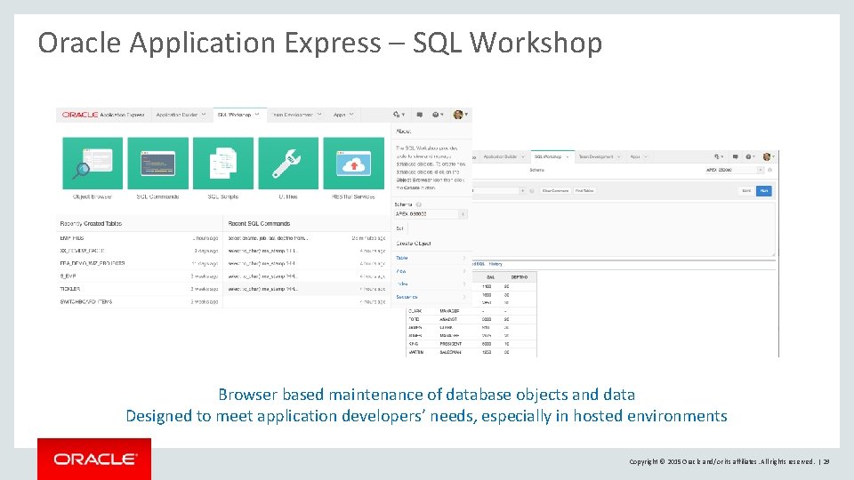Select the Team Development tab in the front window

point(297,115)
